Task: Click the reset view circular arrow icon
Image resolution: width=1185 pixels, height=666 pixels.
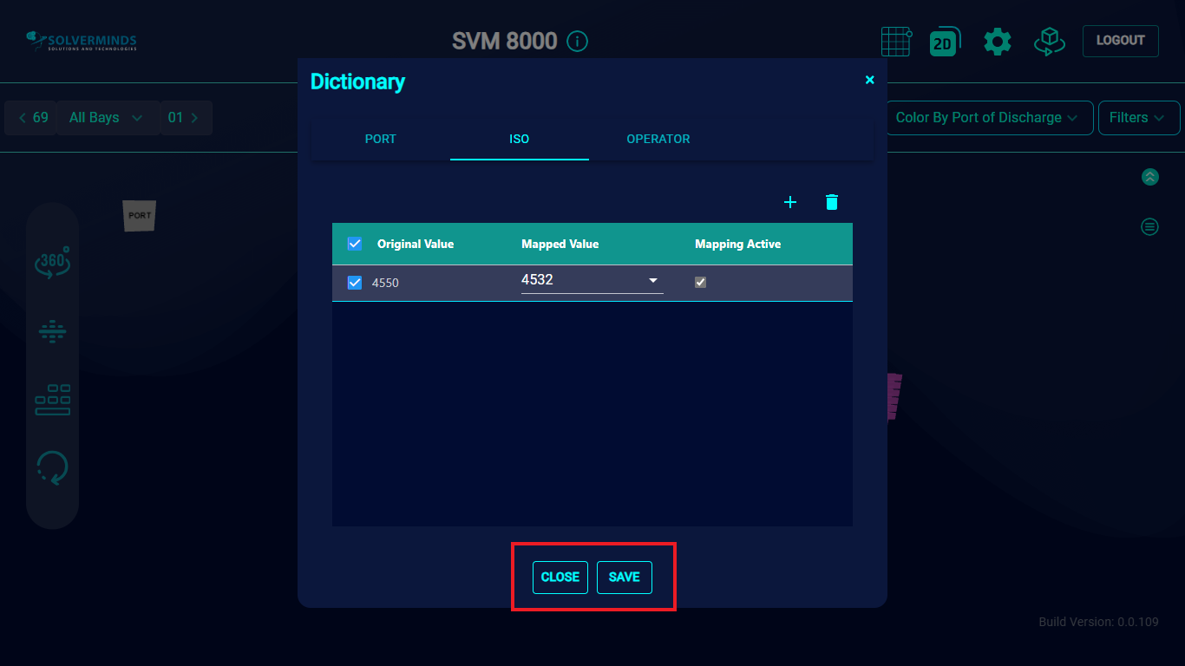Action: 53,468
